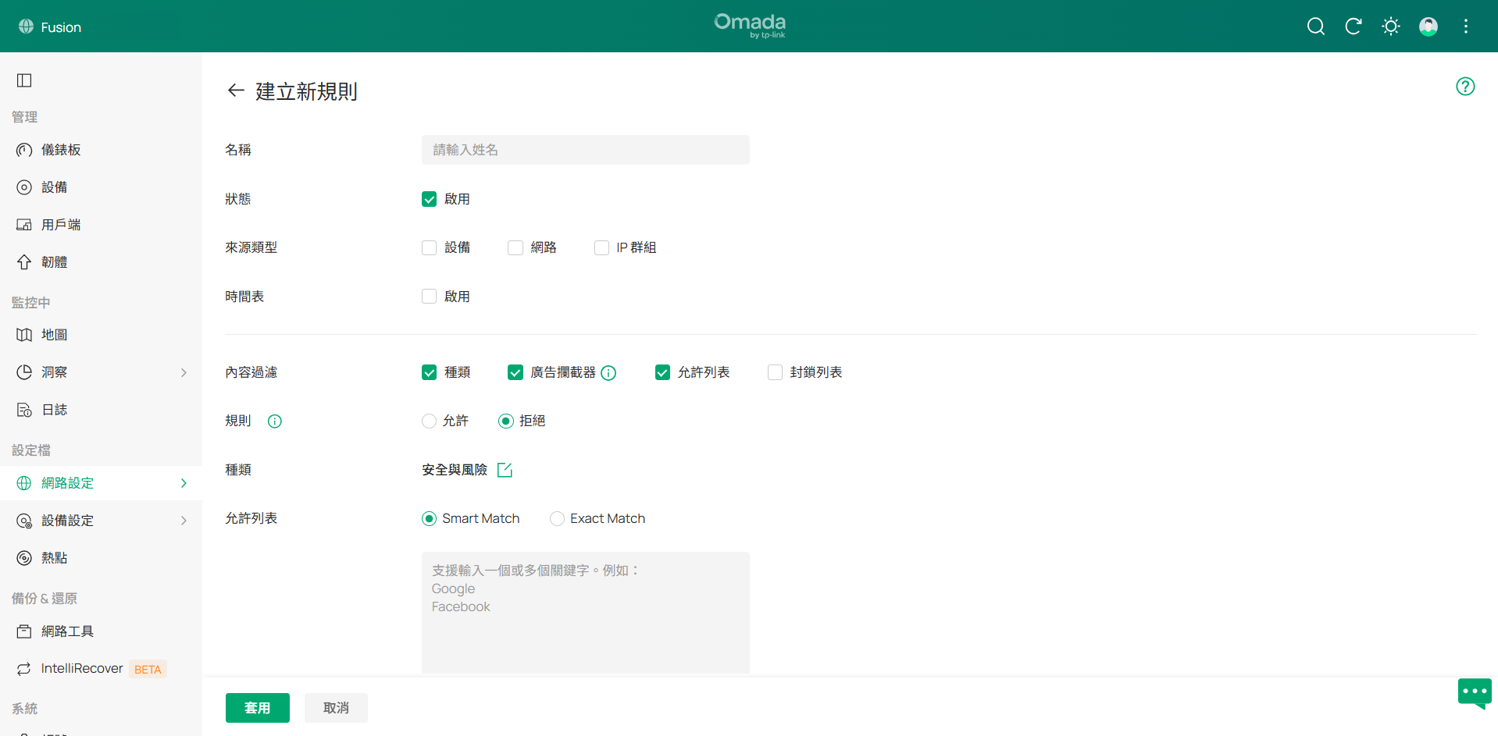1498x736 pixels.
Task: Click the 熱點 hotspot icon
Action: [x=24, y=558]
